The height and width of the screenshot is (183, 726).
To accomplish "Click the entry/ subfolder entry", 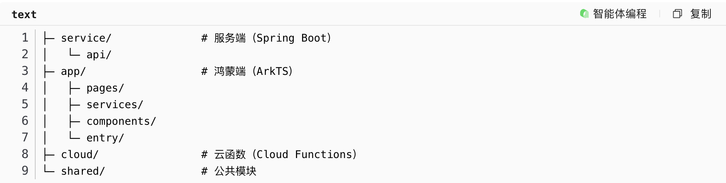I will coord(105,138).
